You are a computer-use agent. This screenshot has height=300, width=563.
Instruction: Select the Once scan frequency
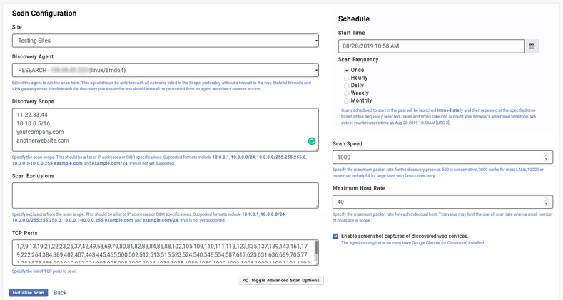[x=347, y=71]
